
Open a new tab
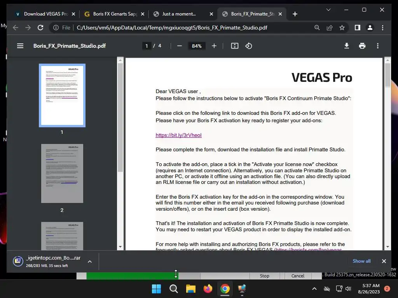coord(295,14)
